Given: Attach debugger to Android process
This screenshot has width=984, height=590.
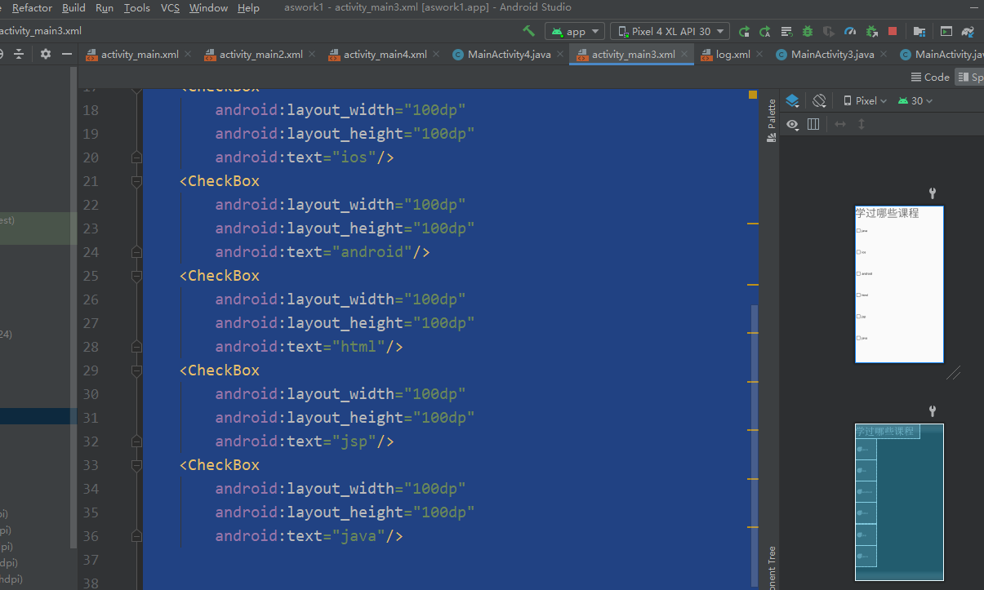Looking at the screenshot, I should point(871,31).
